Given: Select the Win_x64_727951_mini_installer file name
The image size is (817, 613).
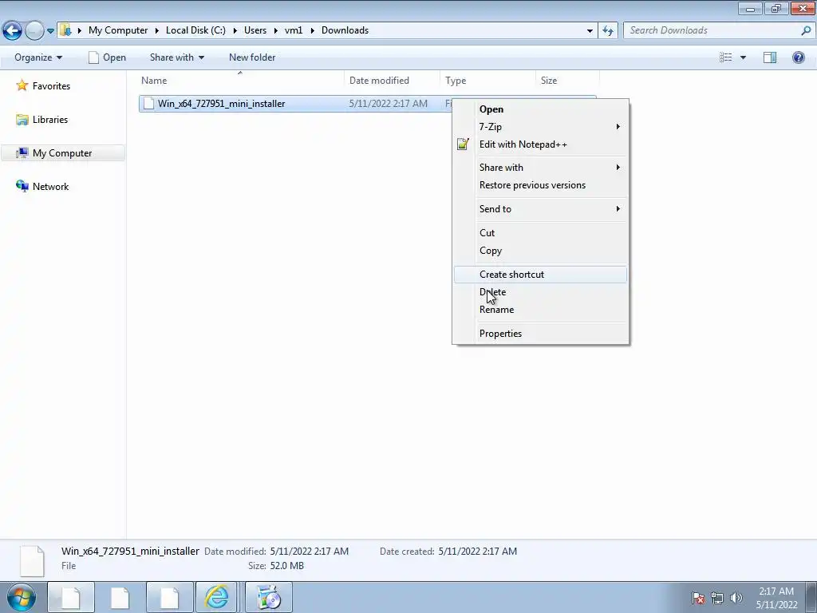Looking at the screenshot, I should click(222, 104).
